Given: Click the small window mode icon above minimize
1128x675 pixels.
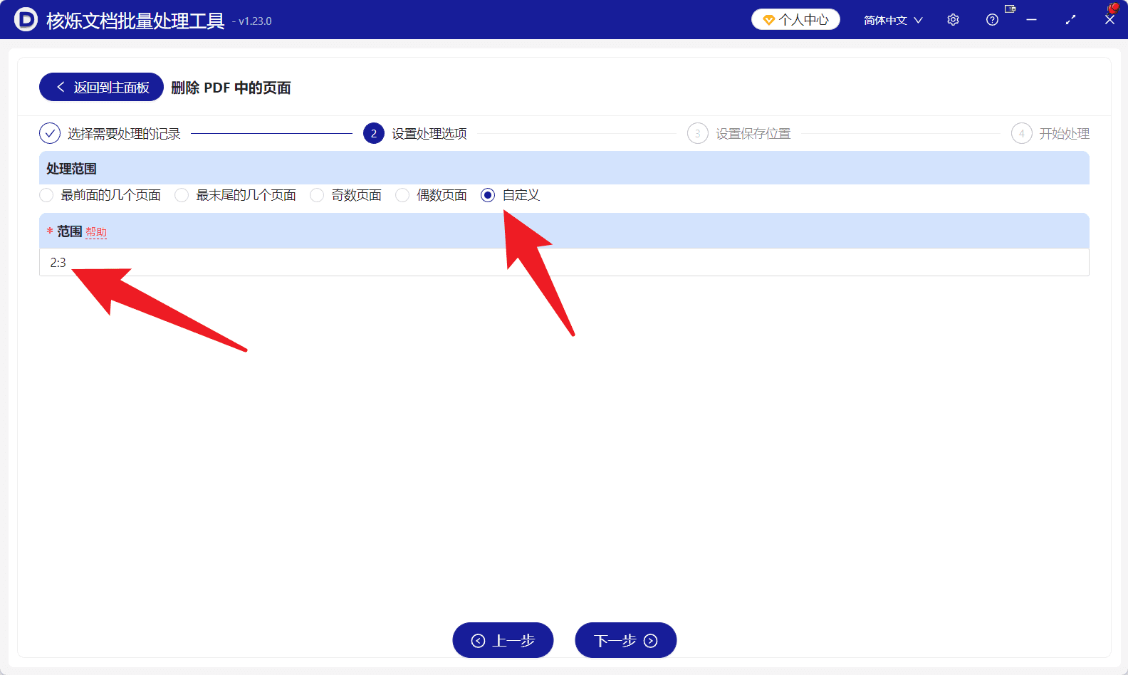Looking at the screenshot, I should (1010, 9).
